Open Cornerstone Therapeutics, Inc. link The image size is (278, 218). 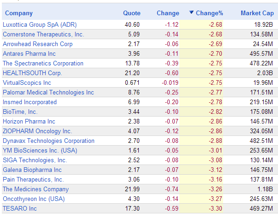pyautogui.click(x=43, y=35)
